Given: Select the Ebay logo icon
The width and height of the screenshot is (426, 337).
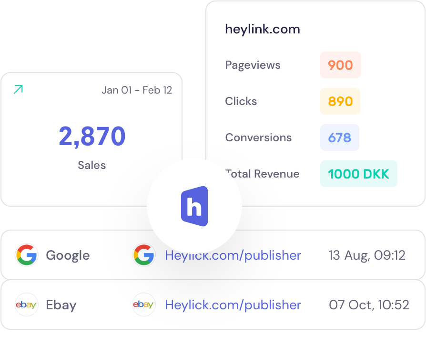Looking at the screenshot, I should [27, 305].
